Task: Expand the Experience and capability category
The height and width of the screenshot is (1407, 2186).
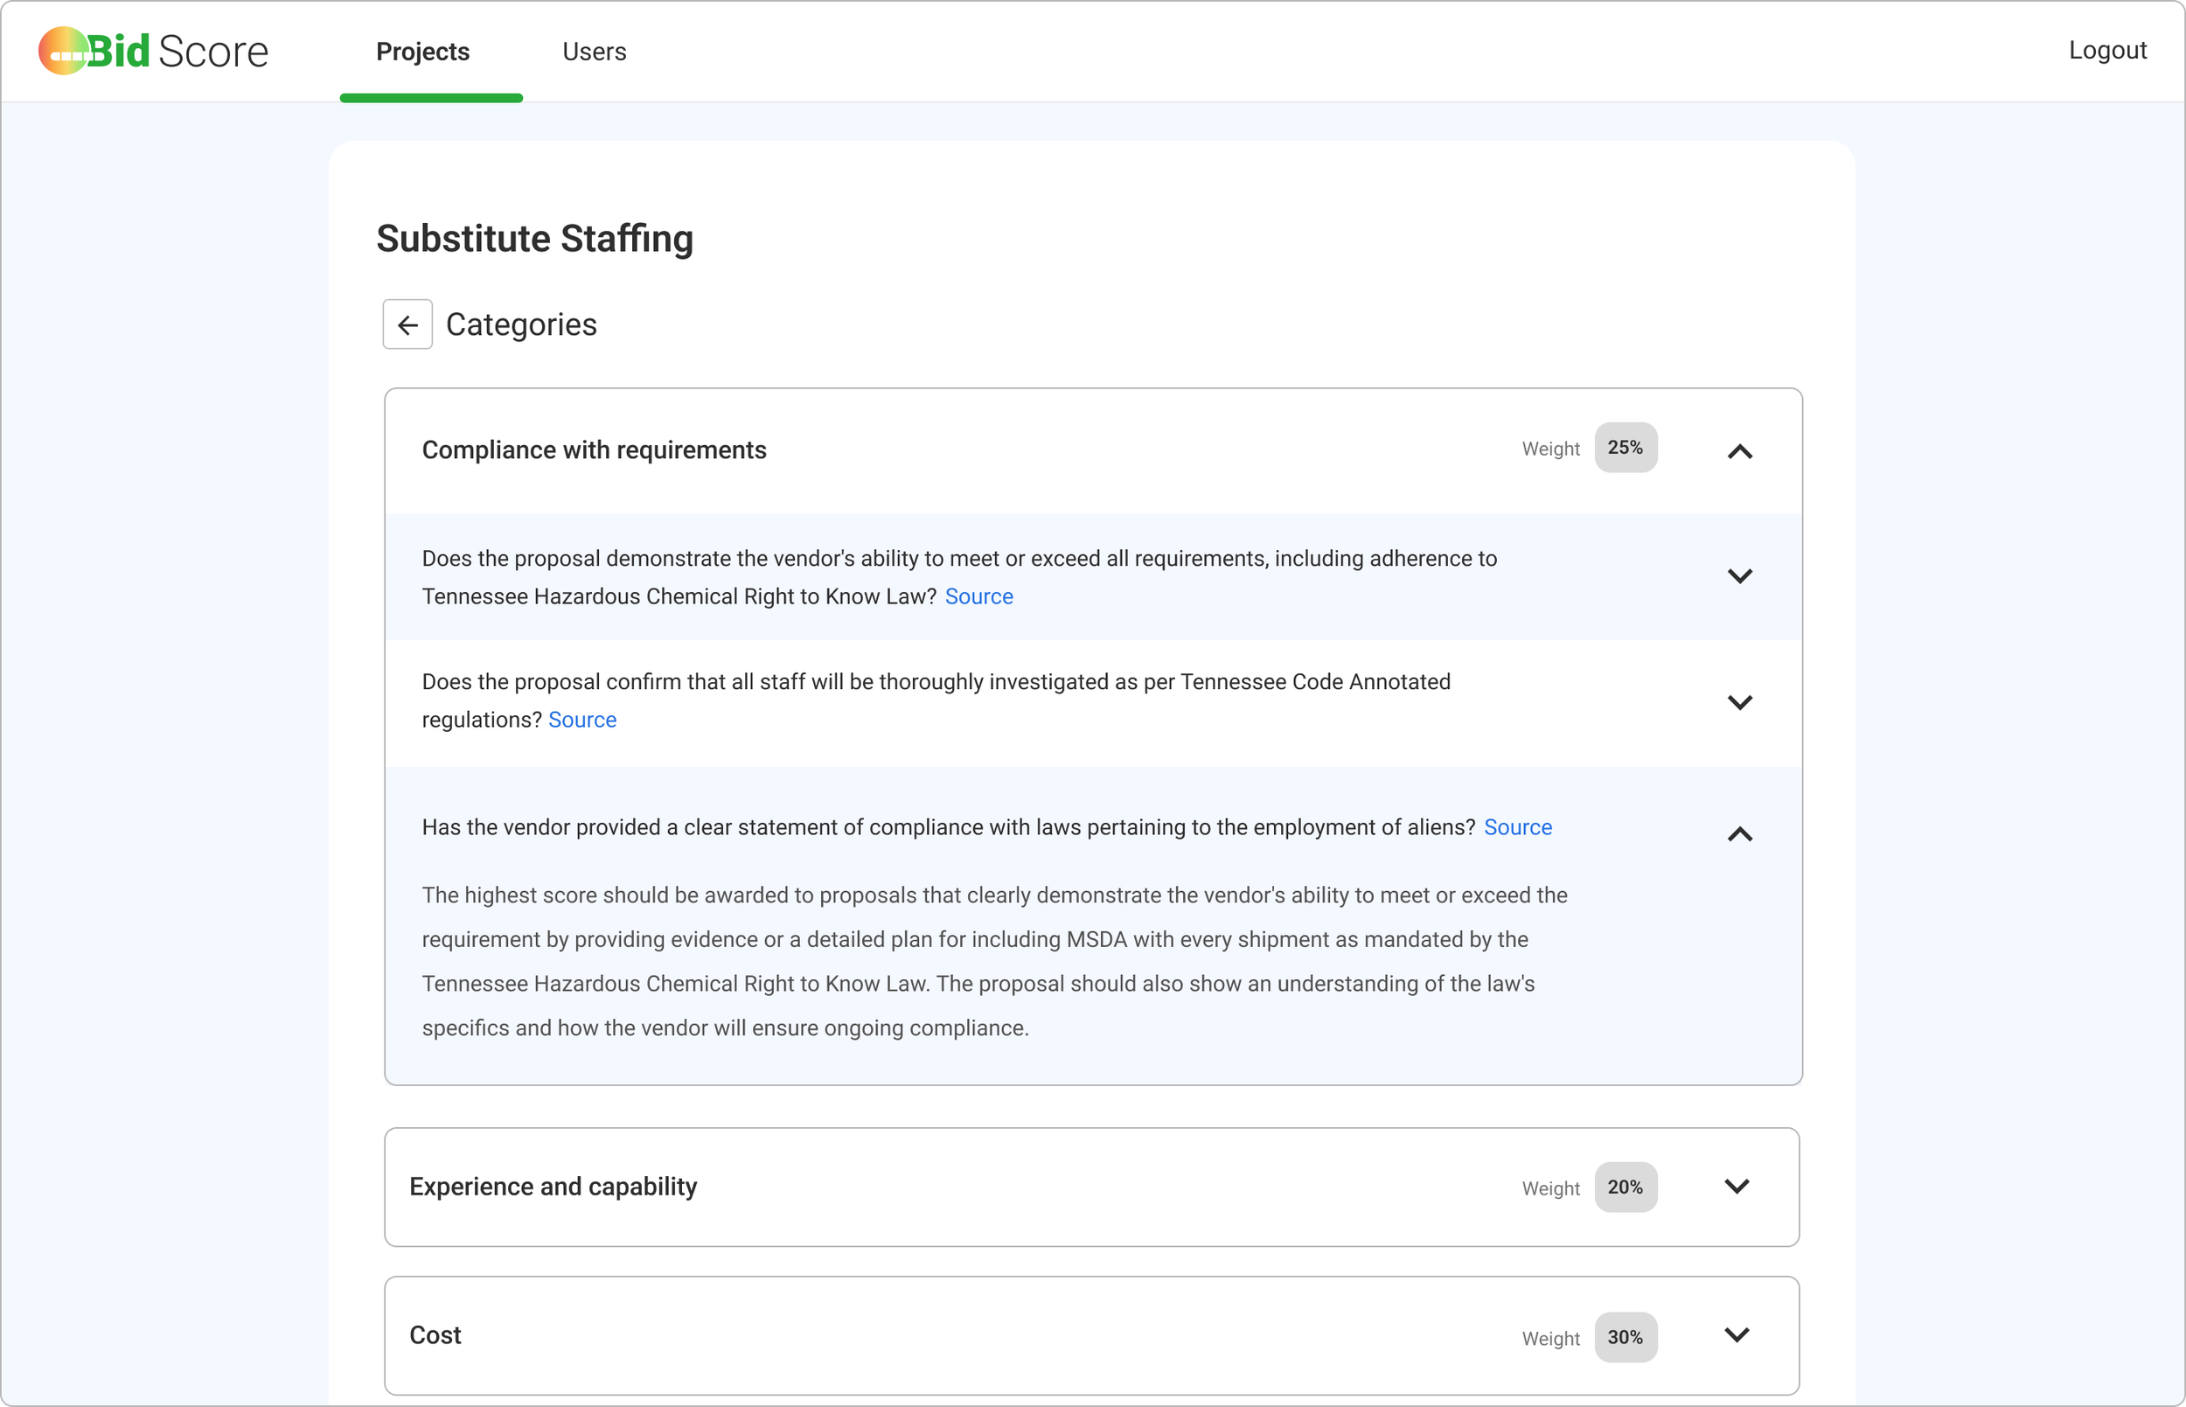Action: coord(1736,1186)
